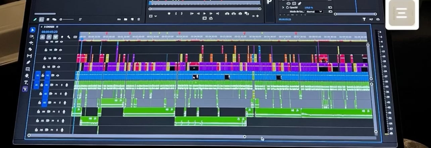Select the free-draw bezier mask pen
The image size is (431, 148).
[299, 3]
